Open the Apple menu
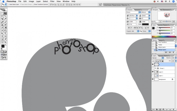 pyautogui.click(x=3, y=1)
